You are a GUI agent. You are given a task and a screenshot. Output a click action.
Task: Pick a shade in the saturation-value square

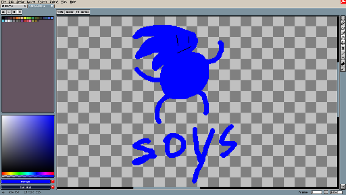(28, 144)
